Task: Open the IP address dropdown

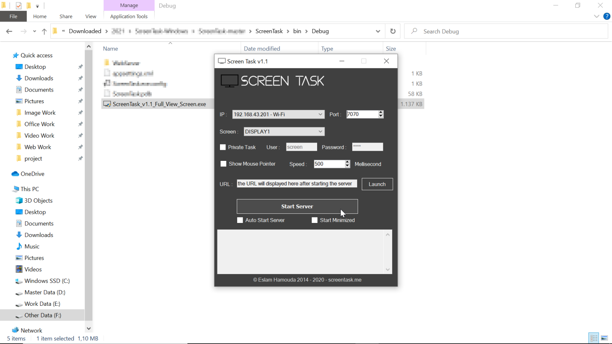Action: pos(321,114)
